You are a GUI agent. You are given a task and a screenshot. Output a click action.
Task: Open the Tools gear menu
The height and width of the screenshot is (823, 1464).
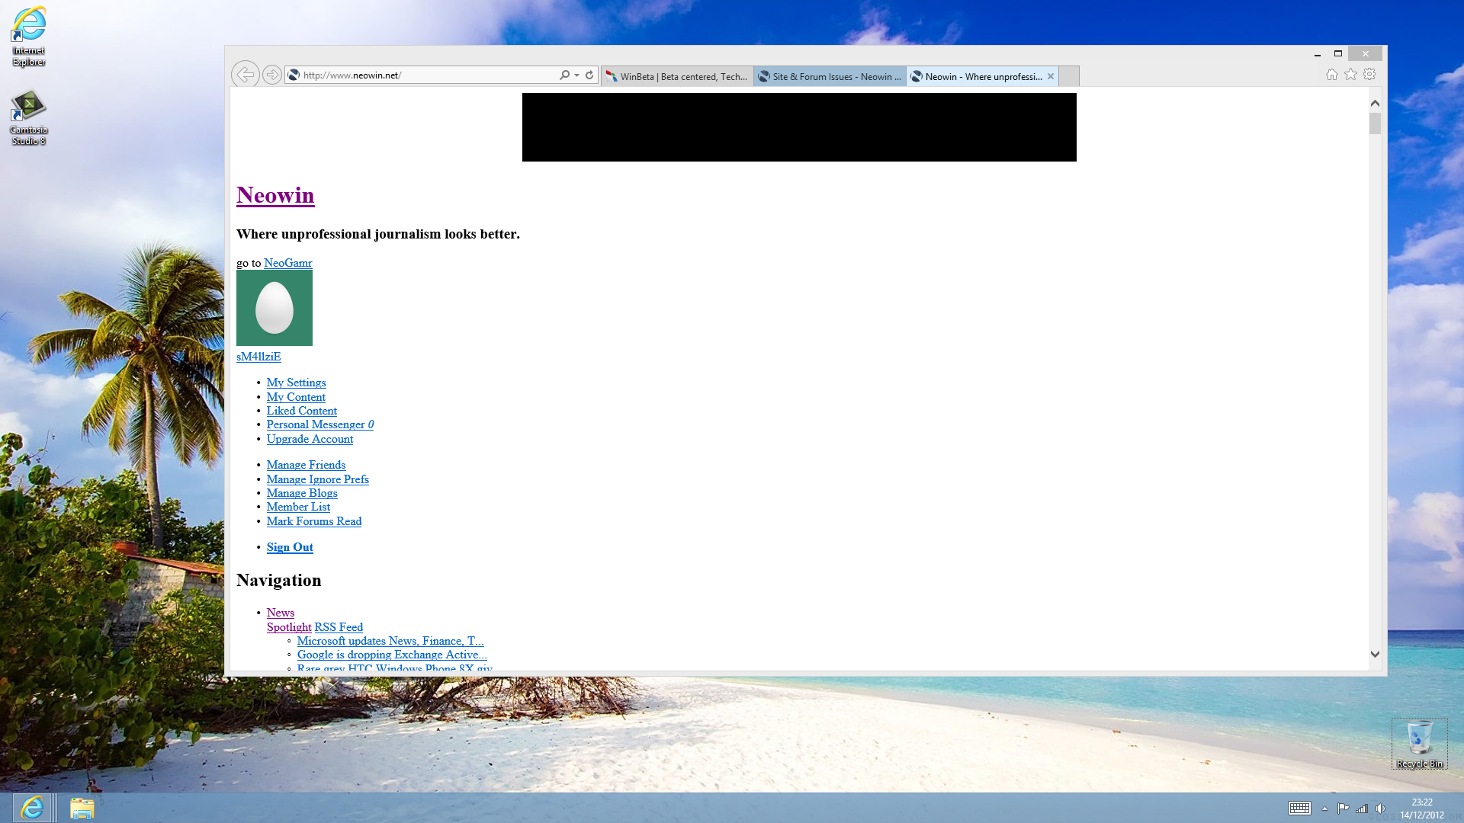pos(1369,74)
